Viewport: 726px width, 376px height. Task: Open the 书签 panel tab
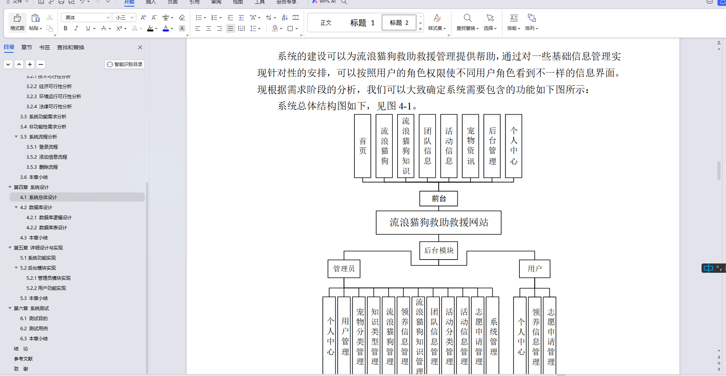(x=44, y=47)
